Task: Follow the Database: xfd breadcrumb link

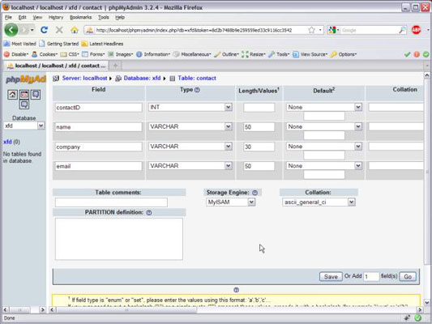Action: [x=142, y=79]
